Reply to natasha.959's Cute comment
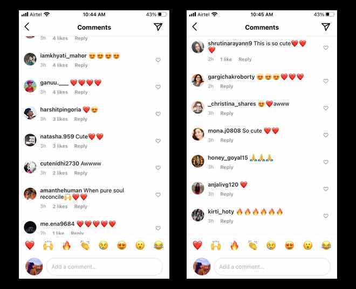The width and height of the screenshot is (356, 289). click(x=80, y=146)
